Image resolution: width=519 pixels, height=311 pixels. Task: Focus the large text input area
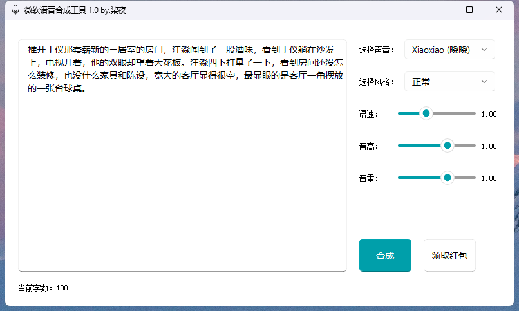[x=182, y=180]
